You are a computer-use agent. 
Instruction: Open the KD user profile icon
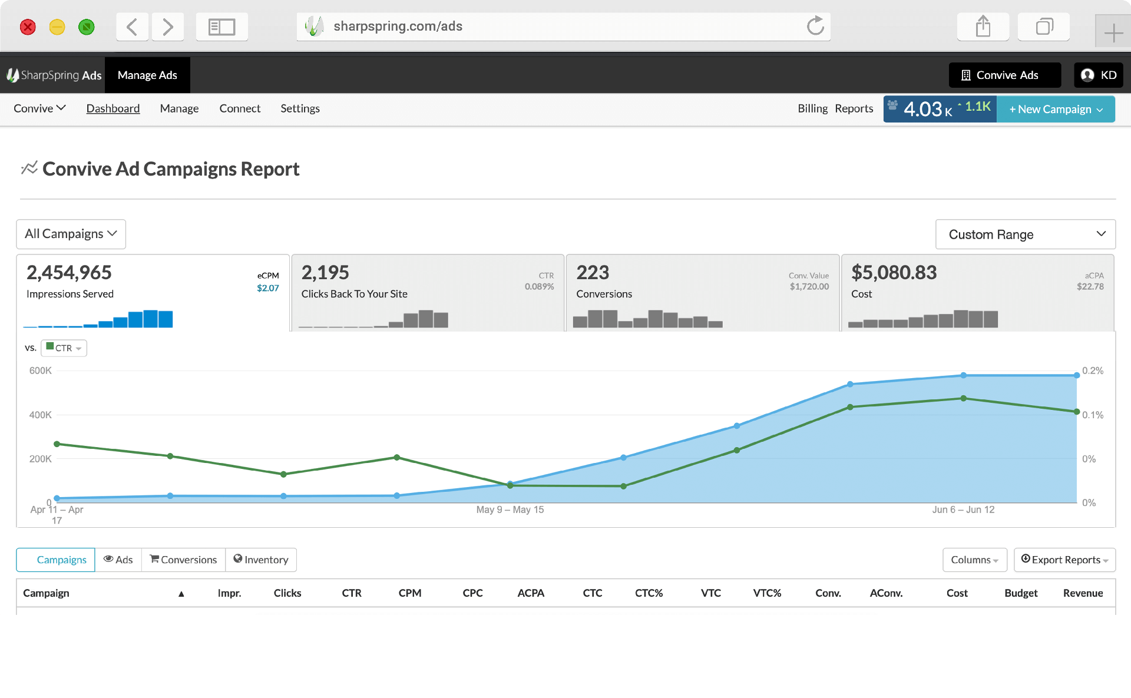(x=1099, y=75)
